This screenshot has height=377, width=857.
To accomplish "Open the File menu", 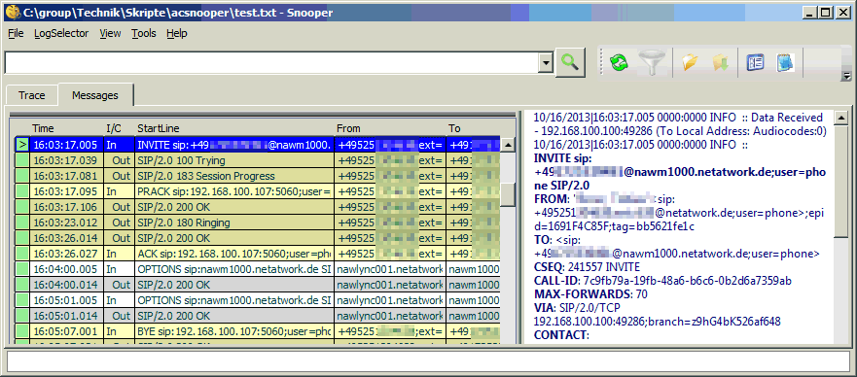I will pos(16,33).
